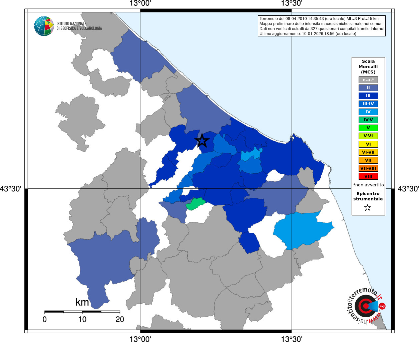Select the VI yellow legend swatch
The image size is (419, 342).
click(368, 144)
